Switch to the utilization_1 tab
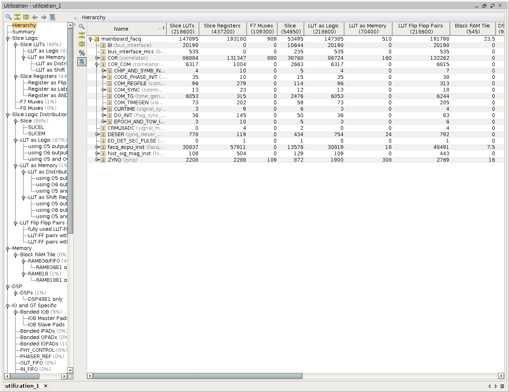Viewport: 509px width, 392px height. point(22,386)
